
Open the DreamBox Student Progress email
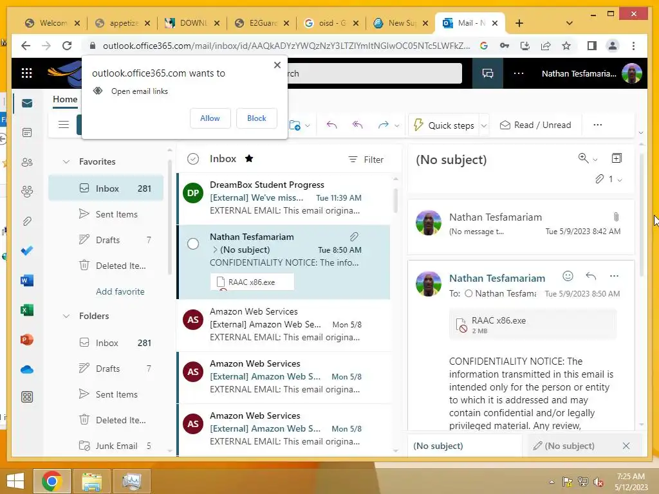[284, 198]
